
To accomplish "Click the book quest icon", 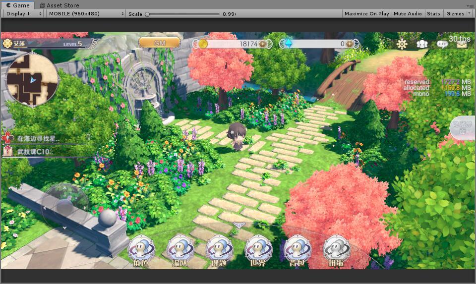I will (7, 151).
